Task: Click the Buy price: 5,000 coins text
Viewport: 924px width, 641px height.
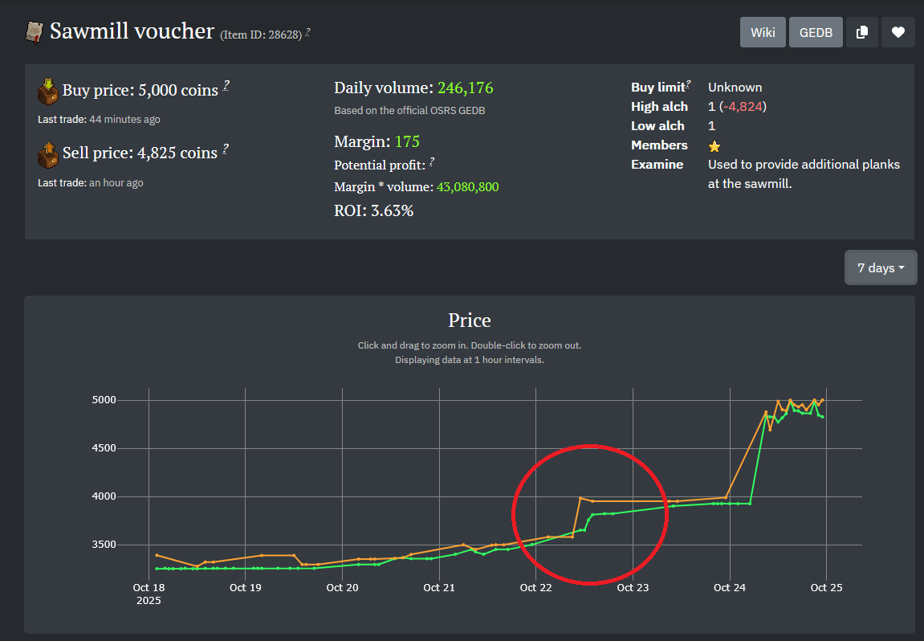Action: 140,90
